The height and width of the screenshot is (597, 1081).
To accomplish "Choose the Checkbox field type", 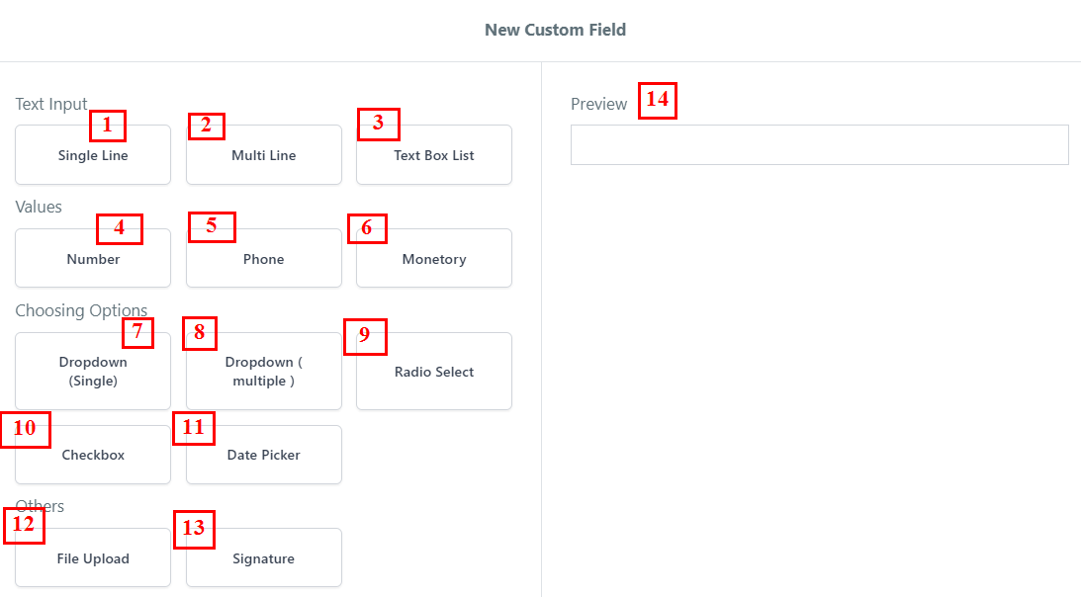I will coord(93,456).
